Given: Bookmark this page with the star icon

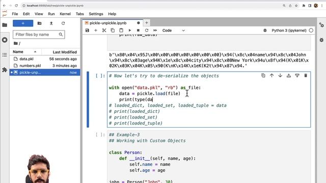Looking at the screenshot, I should (296, 6).
